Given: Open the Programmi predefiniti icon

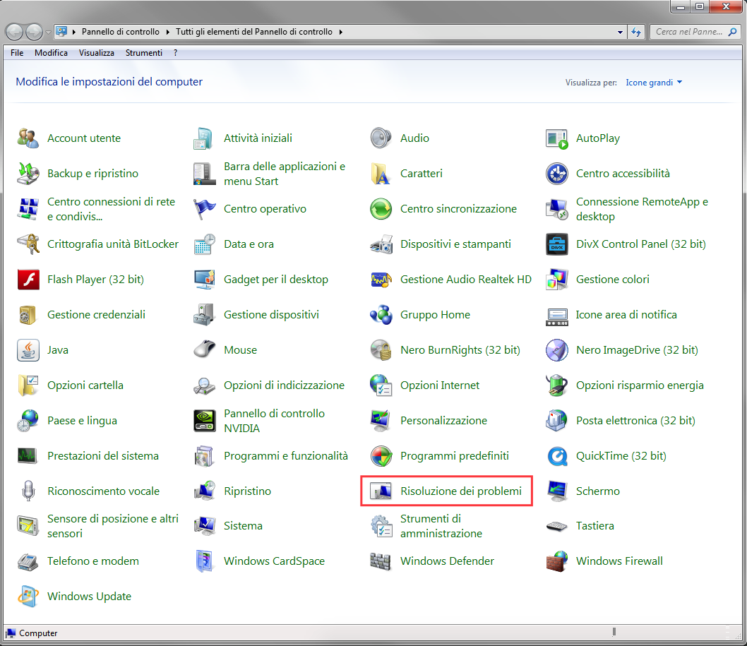Looking at the screenshot, I should [x=381, y=455].
